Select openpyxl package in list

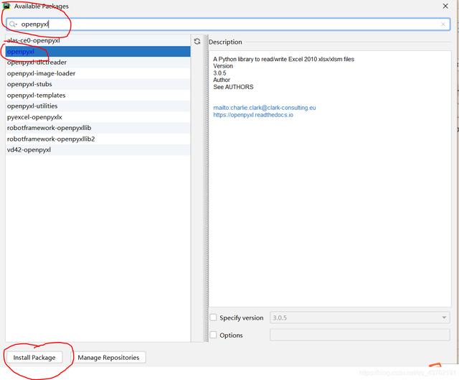pyautogui.click(x=22, y=52)
